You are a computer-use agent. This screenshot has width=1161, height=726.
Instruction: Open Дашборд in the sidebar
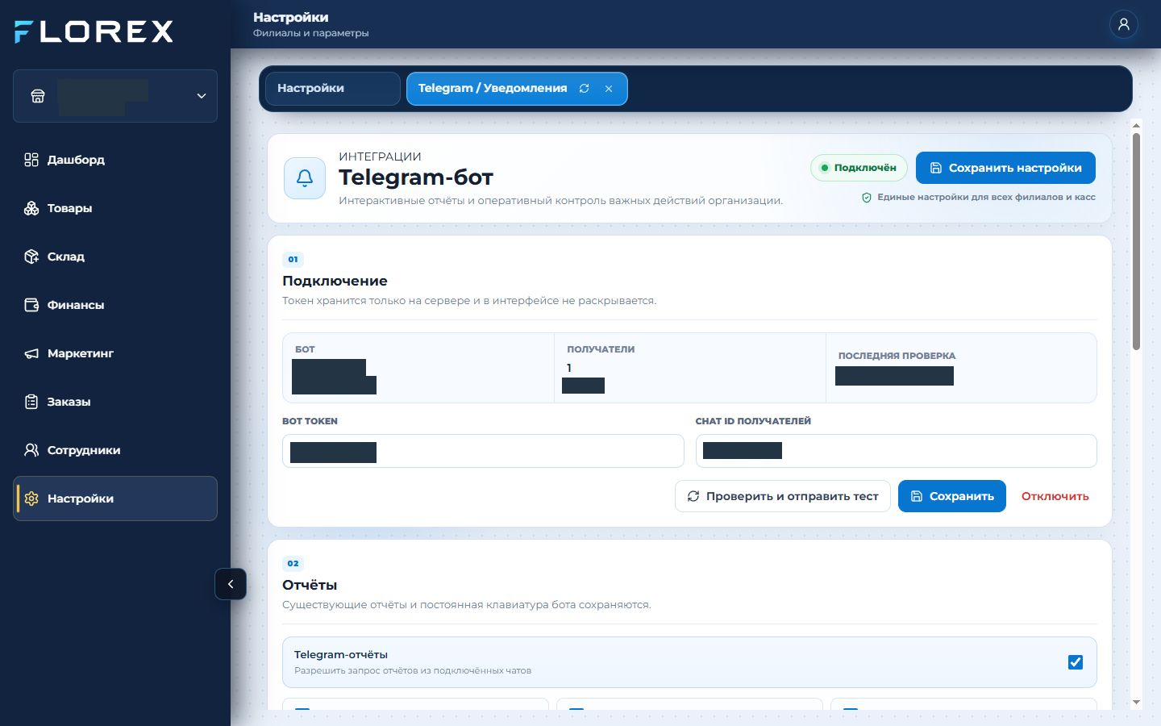[x=115, y=160]
